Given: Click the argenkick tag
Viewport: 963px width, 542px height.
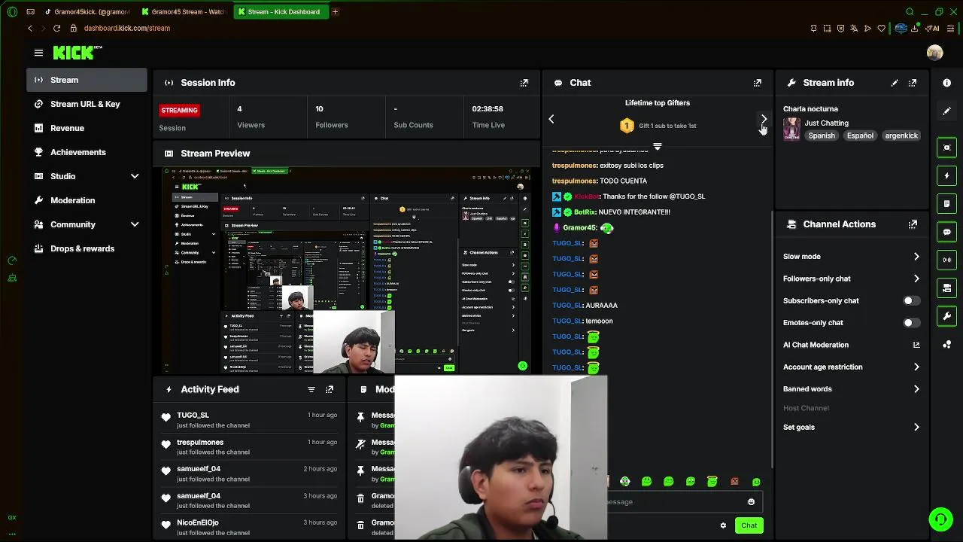Looking at the screenshot, I should pyautogui.click(x=901, y=135).
